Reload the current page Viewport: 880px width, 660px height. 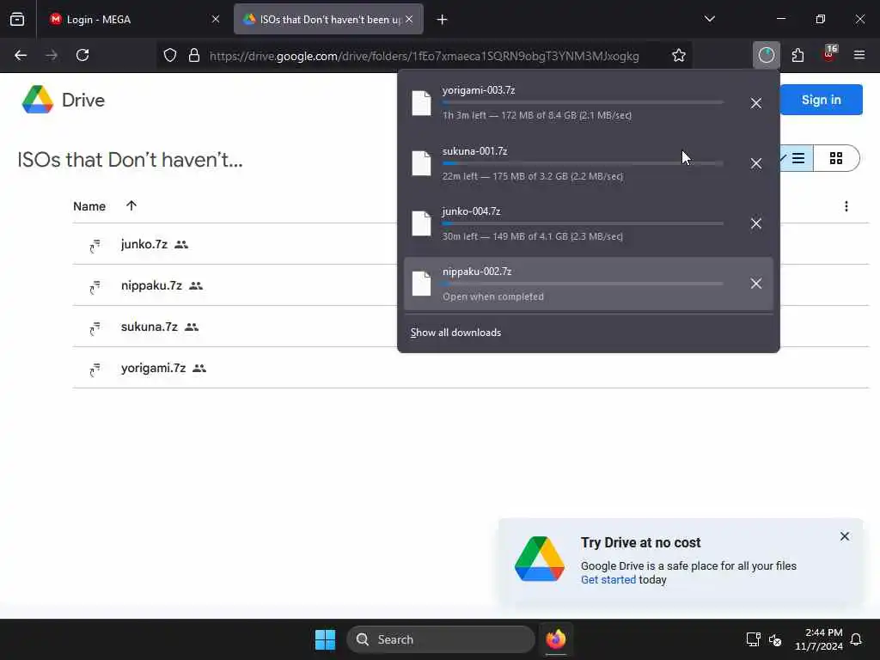82,55
